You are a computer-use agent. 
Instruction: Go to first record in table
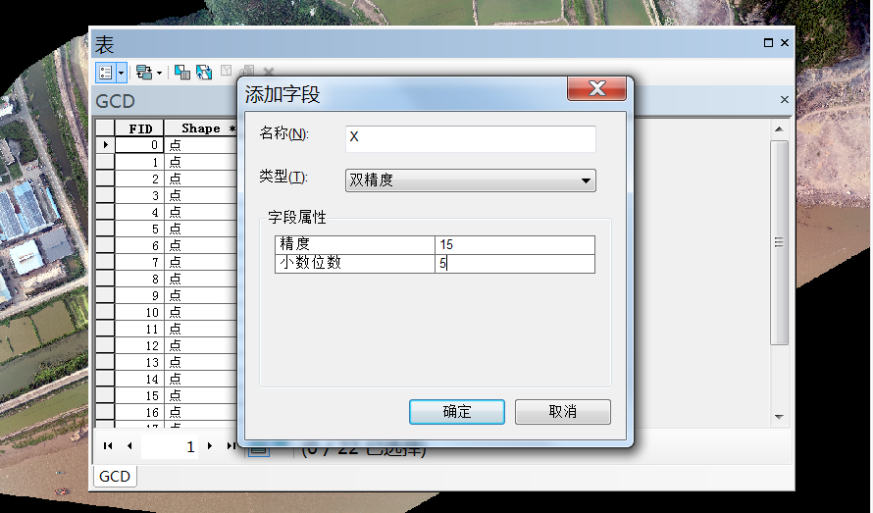point(109,446)
